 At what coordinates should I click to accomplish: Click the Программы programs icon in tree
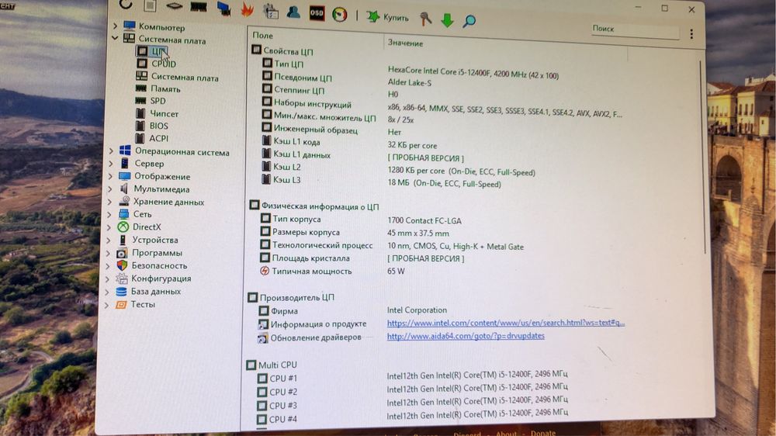coord(122,253)
